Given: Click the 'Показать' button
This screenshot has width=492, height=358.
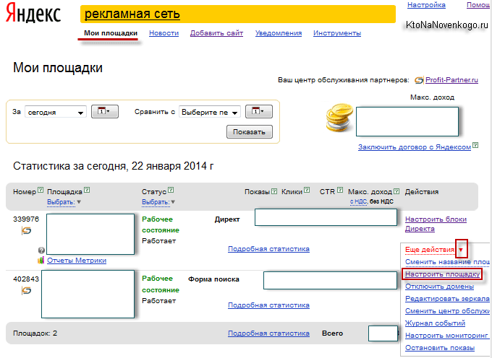Looking at the screenshot, I should 250,132.
